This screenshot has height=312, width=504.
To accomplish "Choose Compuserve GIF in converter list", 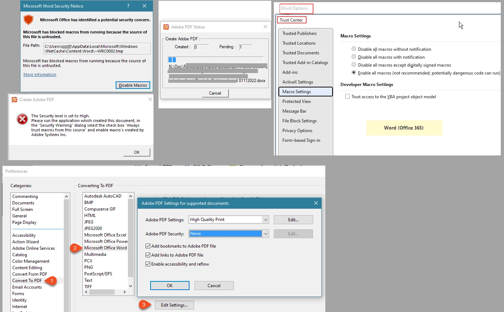I will click(x=100, y=209).
